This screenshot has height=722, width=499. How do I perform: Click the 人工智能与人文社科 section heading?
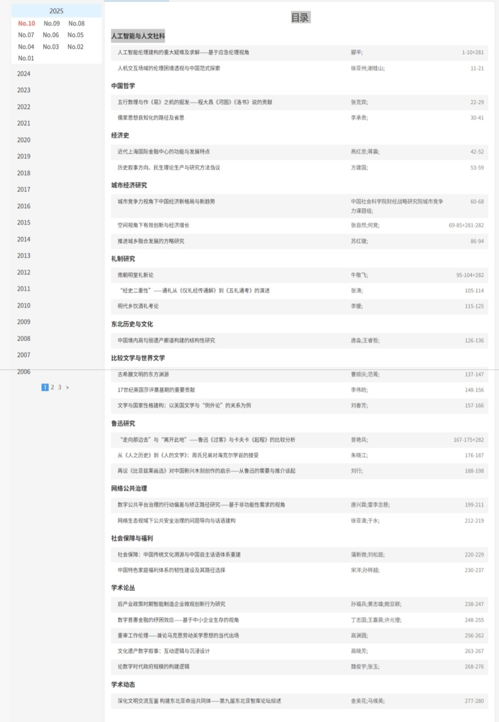[138, 36]
